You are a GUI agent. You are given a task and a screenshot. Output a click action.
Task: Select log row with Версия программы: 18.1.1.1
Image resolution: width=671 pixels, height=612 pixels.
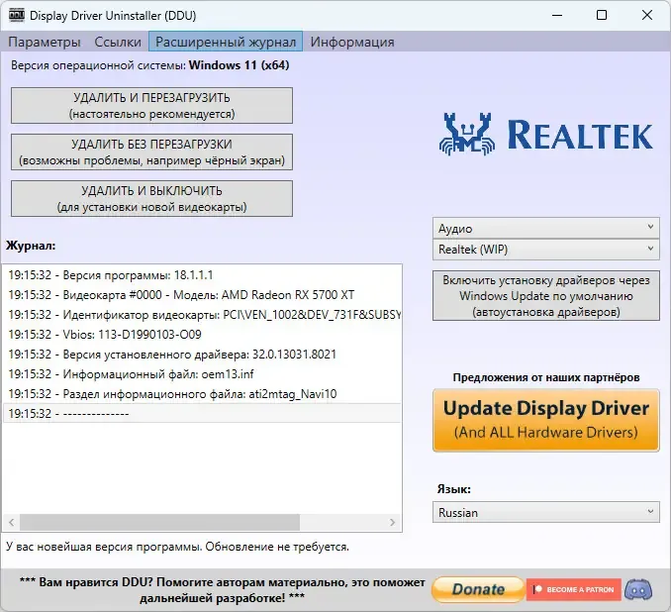pos(202,275)
